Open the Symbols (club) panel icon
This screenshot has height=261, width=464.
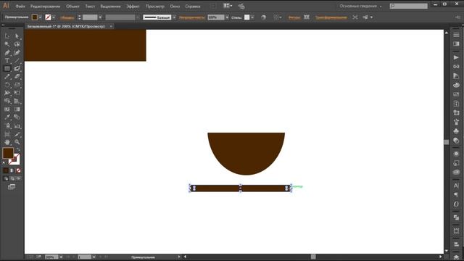(456, 131)
